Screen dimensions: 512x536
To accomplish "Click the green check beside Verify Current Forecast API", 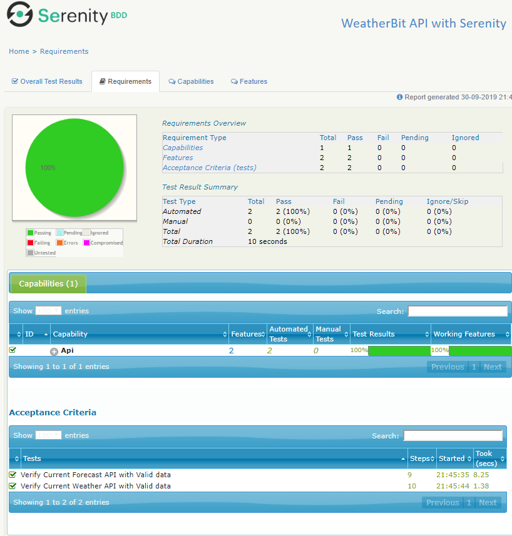I will (13, 475).
